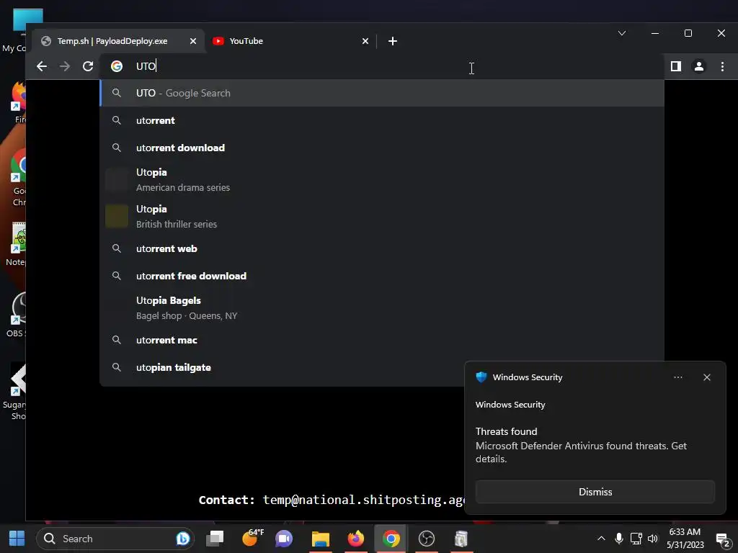Open 'Threats found' notification details

pyautogui.click(x=582, y=445)
